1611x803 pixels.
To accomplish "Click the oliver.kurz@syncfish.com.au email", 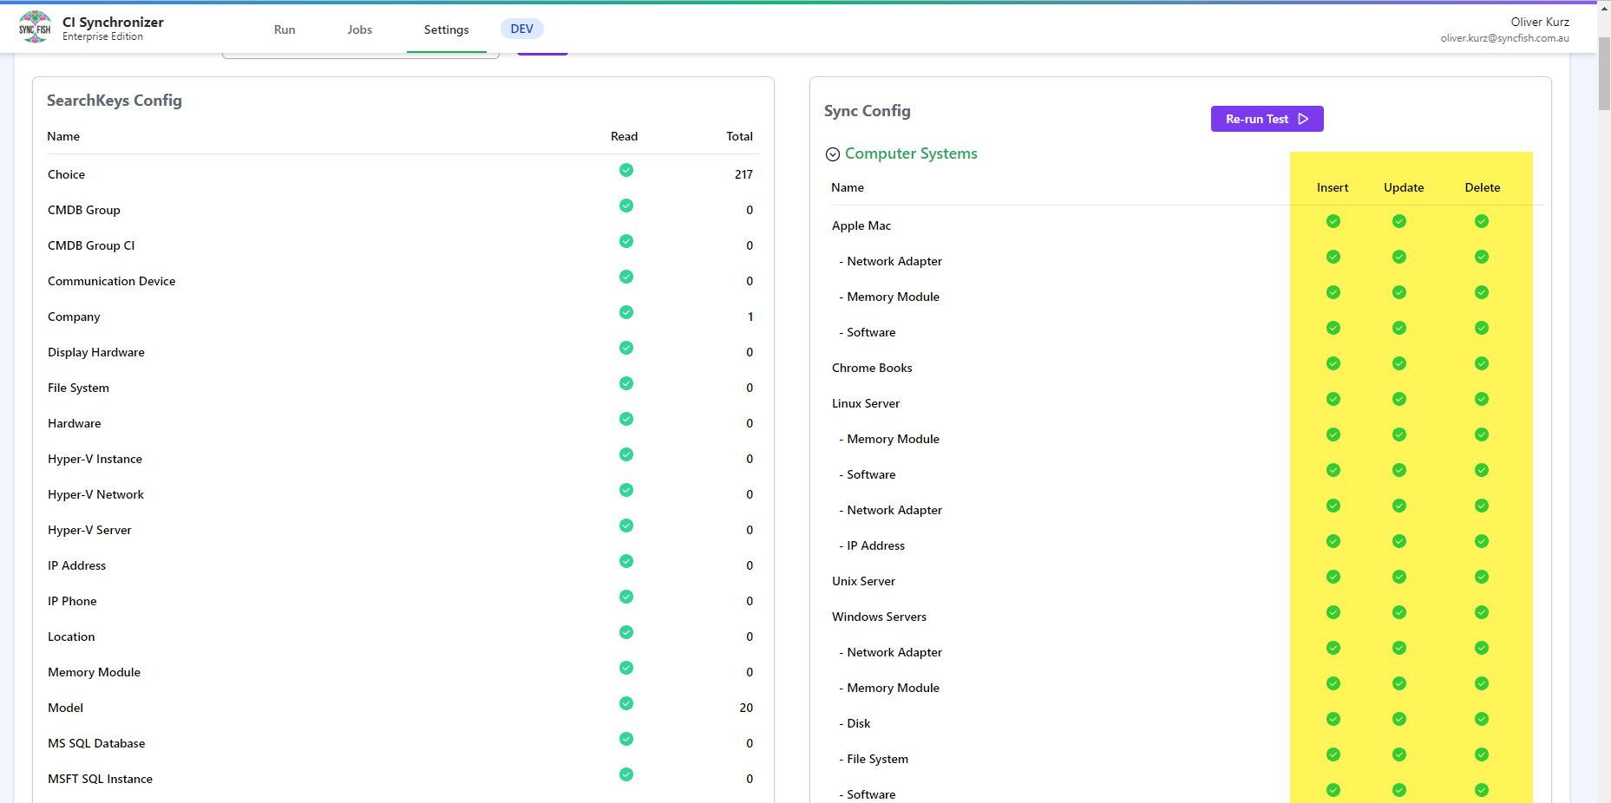I will coord(1504,38).
